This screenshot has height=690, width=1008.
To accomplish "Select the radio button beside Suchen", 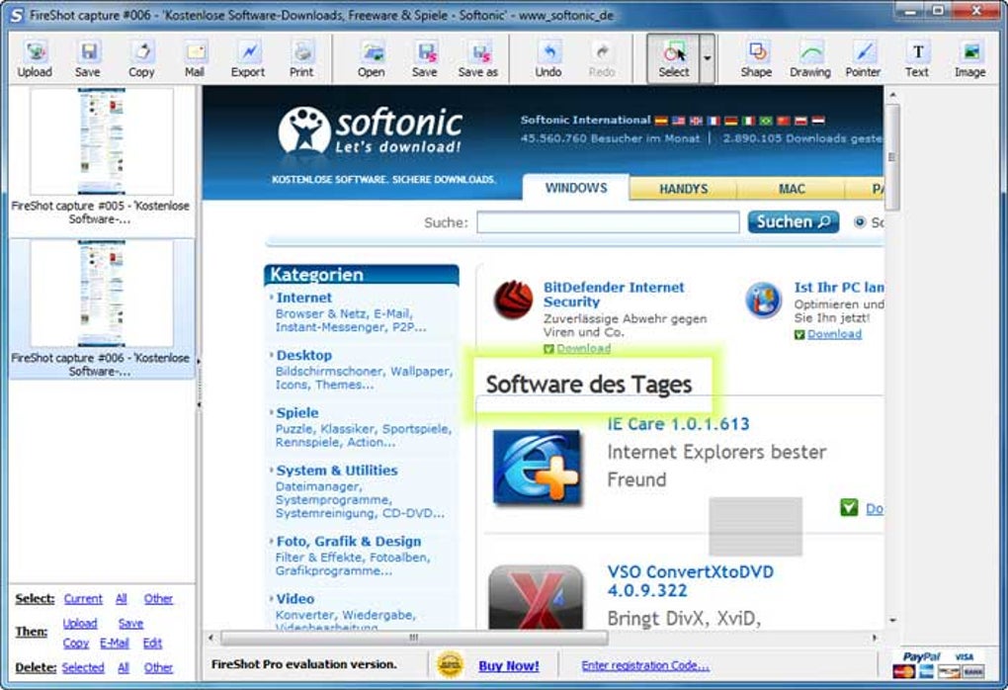I will pyautogui.click(x=860, y=222).
